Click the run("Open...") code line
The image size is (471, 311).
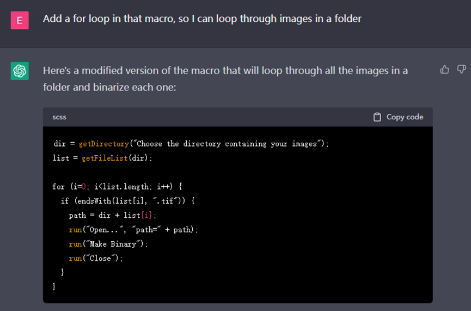133,229
